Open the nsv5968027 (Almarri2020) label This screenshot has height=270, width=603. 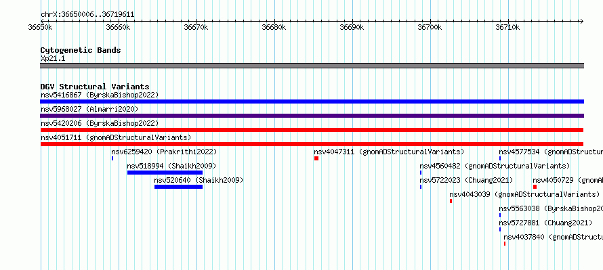tap(89, 109)
